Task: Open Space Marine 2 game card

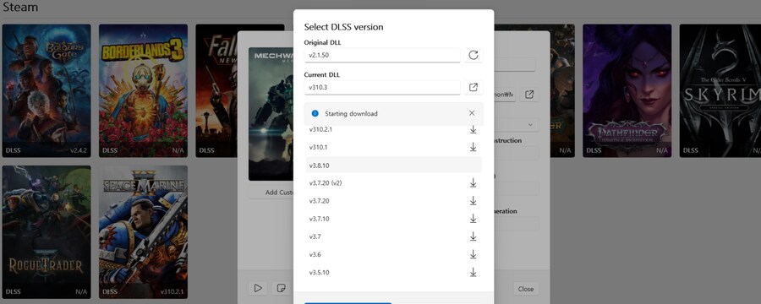Action: [x=143, y=232]
